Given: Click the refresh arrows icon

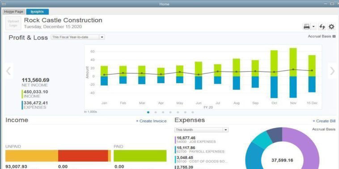Looking at the screenshot, I should [x=322, y=27].
